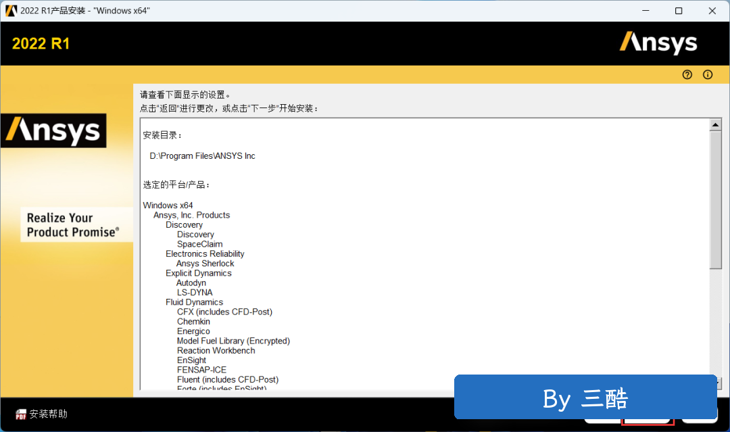Select the 'Ansys Sherlock' entry

point(205,264)
